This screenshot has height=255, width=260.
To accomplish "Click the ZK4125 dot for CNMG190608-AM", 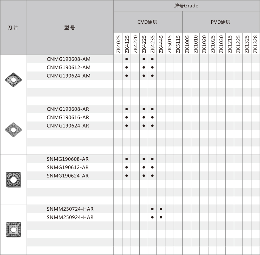I will coord(126,59).
